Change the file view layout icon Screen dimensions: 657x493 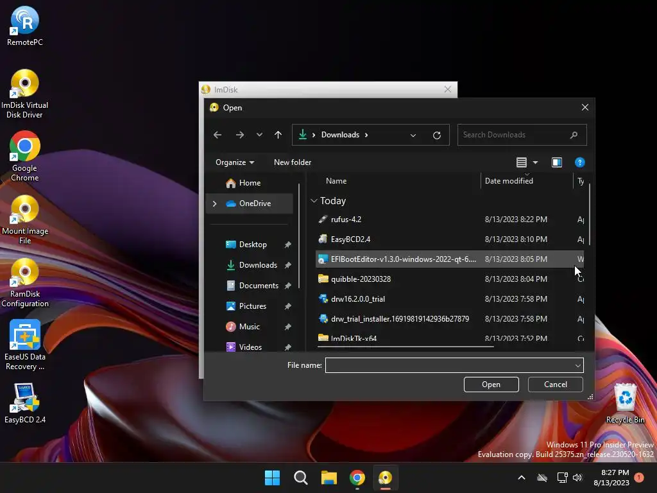click(521, 162)
